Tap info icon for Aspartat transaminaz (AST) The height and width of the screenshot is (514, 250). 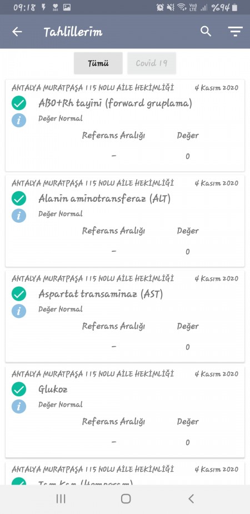[19, 311]
